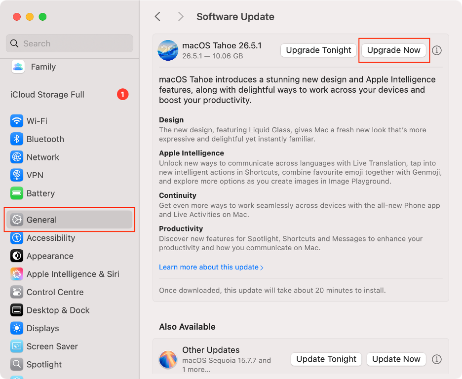This screenshot has width=462, height=379.
Task: Select Wi-Fi label in the sidebar
Action: coord(37,121)
